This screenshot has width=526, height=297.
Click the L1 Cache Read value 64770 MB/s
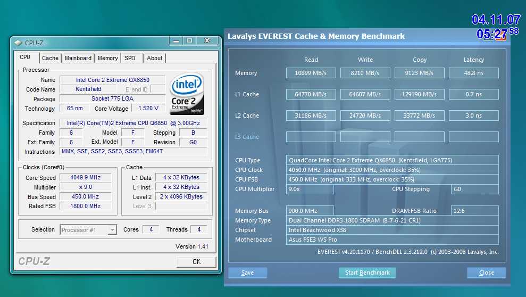coord(311,94)
